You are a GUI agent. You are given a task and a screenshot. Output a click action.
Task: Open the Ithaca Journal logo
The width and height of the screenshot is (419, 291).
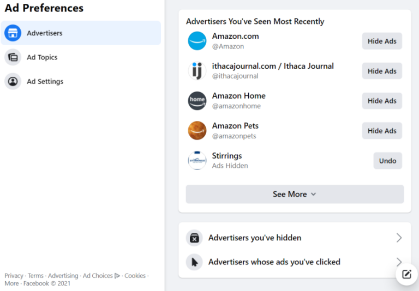(197, 71)
